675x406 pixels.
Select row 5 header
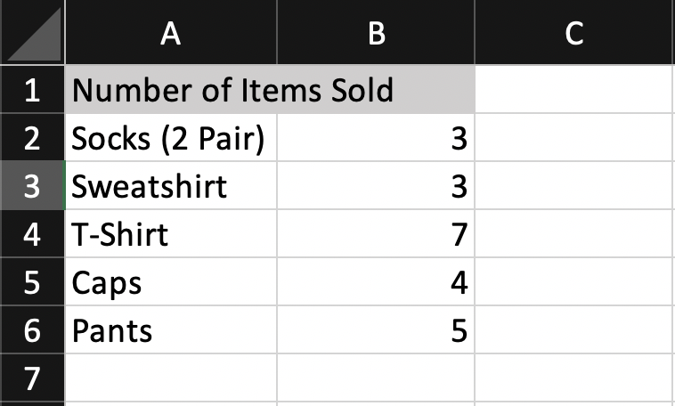[x=32, y=282]
